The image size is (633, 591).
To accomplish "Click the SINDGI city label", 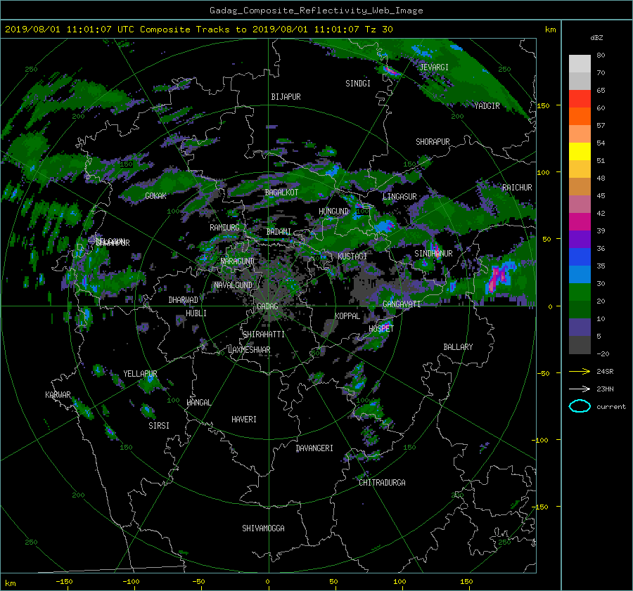I will [x=358, y=84].
